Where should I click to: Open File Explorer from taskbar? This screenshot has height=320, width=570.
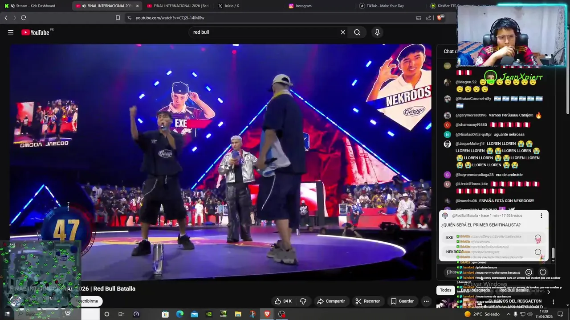tap(238, 314)
